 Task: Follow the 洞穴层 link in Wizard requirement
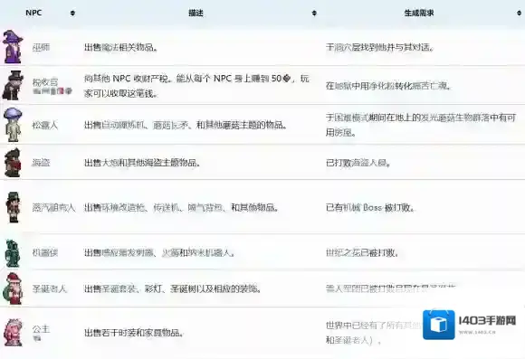348,47
